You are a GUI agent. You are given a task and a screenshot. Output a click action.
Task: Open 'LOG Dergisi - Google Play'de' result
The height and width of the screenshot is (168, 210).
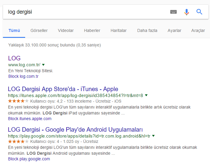(75, 129)
